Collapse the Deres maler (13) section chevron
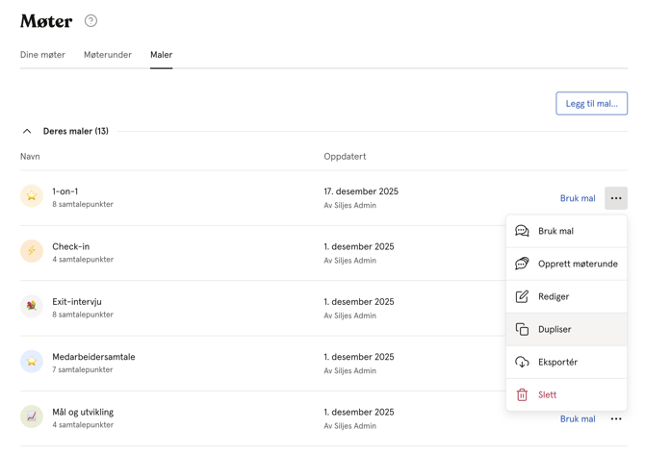 point(27,131)
